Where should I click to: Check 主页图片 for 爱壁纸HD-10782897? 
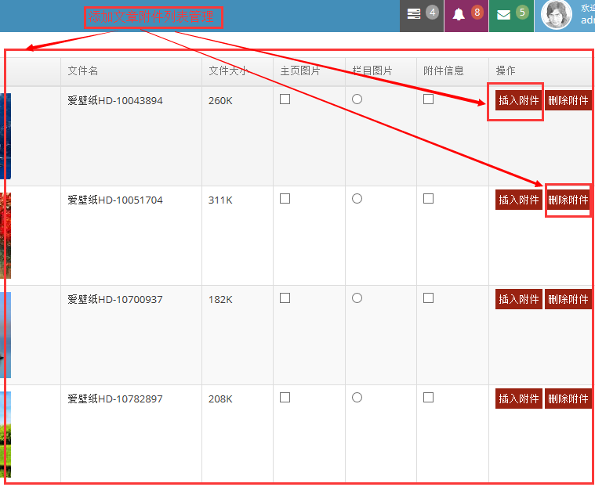285,398
